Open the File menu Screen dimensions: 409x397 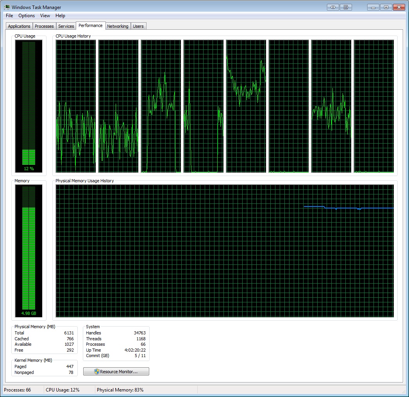[9, 16]
